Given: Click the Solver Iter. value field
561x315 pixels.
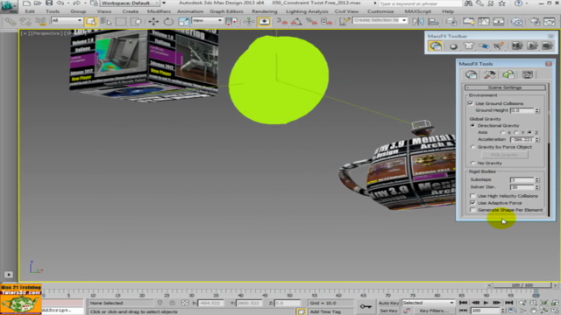Looking at the screenshot, I should point(522,187).
